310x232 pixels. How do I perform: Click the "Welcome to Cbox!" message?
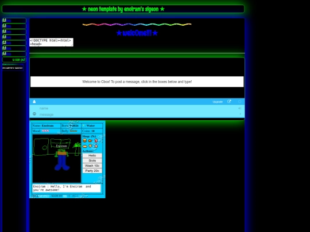(137, 82)
